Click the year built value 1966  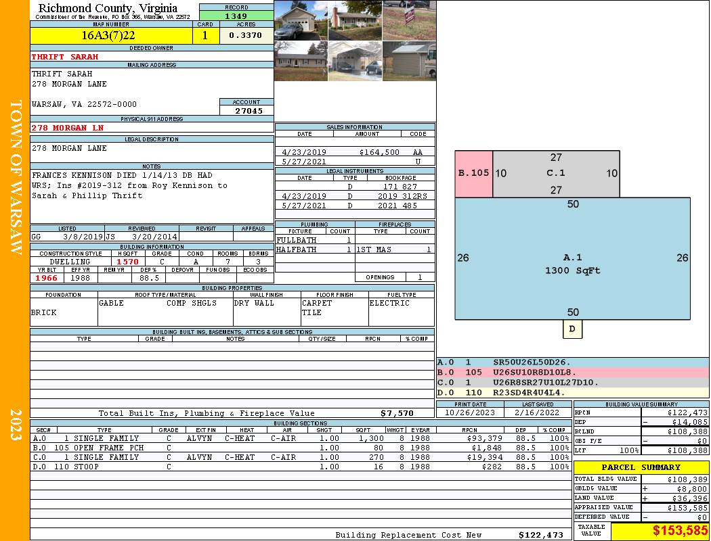click(x=46, y=278)
